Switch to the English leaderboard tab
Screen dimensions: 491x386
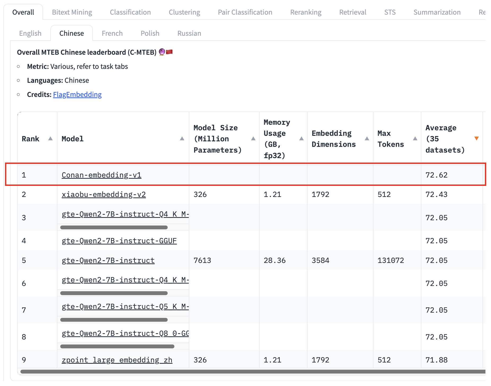[x=30, y=33]
